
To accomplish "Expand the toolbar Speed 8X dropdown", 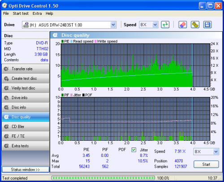I will click(x=155, y=25).
